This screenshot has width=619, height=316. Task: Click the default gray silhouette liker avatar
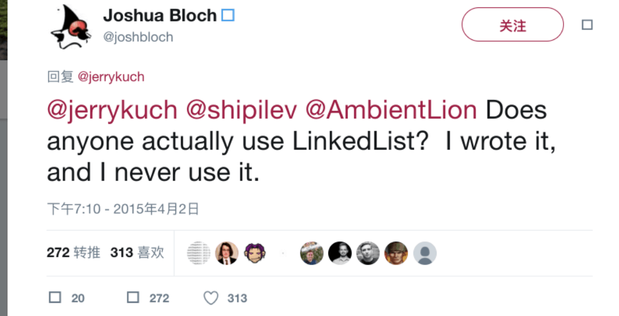(425, 253)
